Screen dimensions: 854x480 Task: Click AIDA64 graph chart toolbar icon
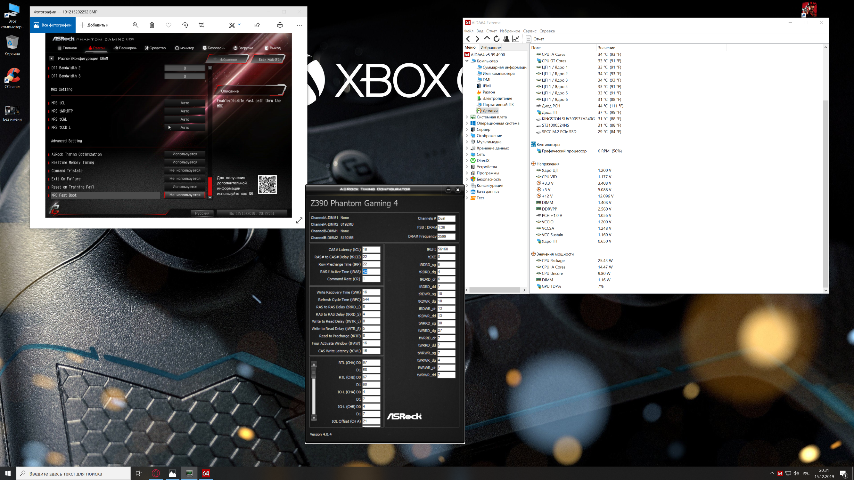(516, 39)
